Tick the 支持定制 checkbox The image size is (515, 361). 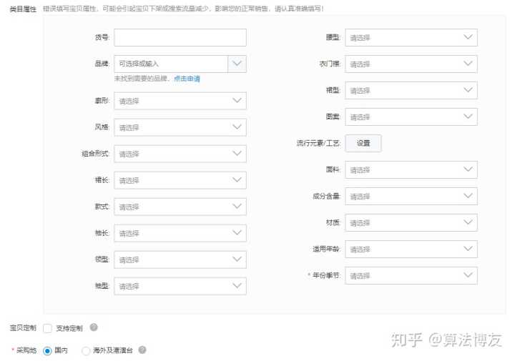click(47, 328)
